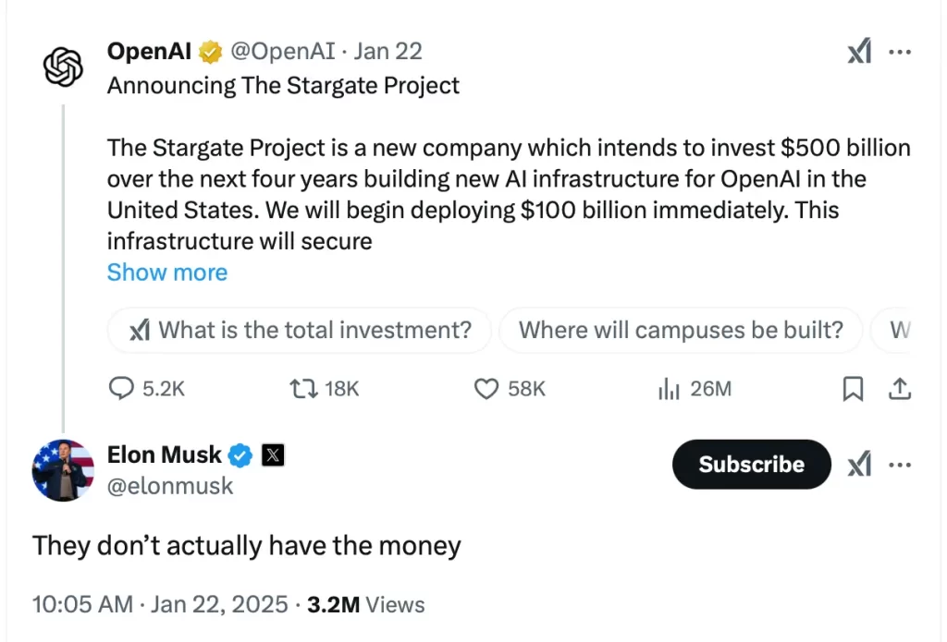This screenshot has height=642, width=947.
Task: Select the campus location question chip
Action: tap(681, 330)
